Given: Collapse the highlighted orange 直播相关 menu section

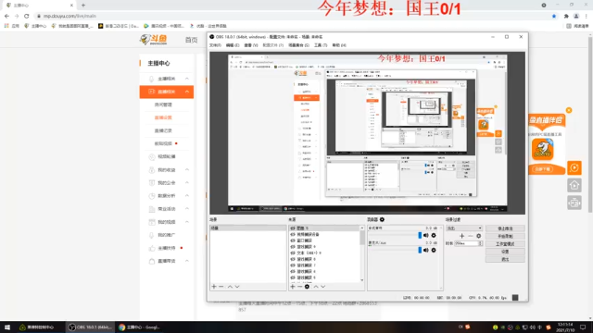Looking at the screenshot, I should pyautogui.click(x=187, y=92).
